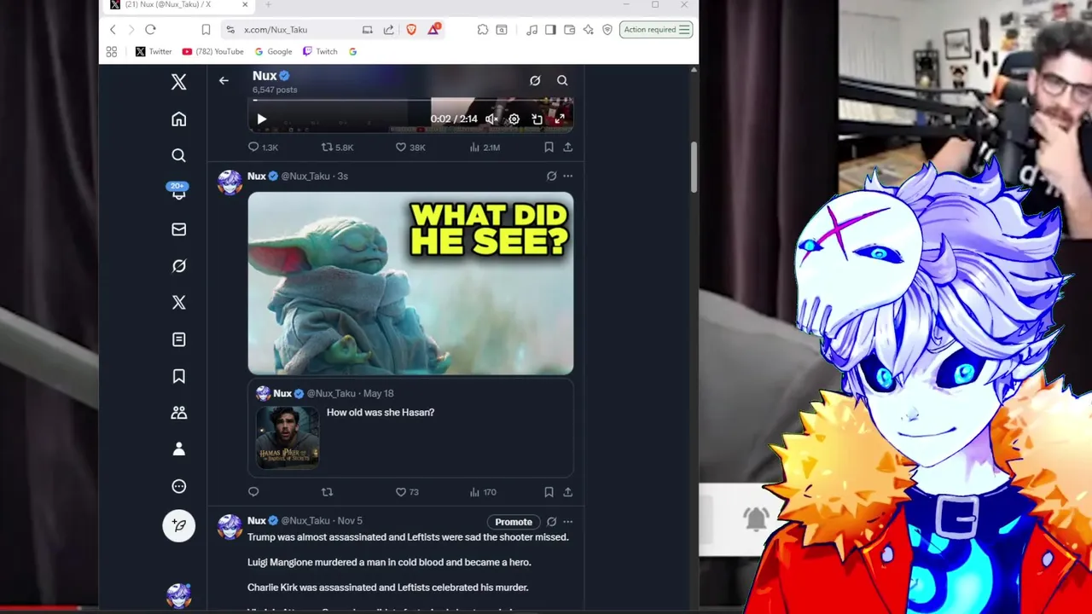
Task: Share the video post
Action: (567, 148)
